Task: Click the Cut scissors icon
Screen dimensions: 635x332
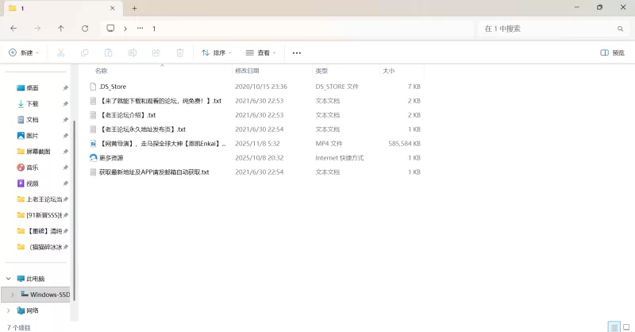Action: pyautogui.click(x=61, y=52)
